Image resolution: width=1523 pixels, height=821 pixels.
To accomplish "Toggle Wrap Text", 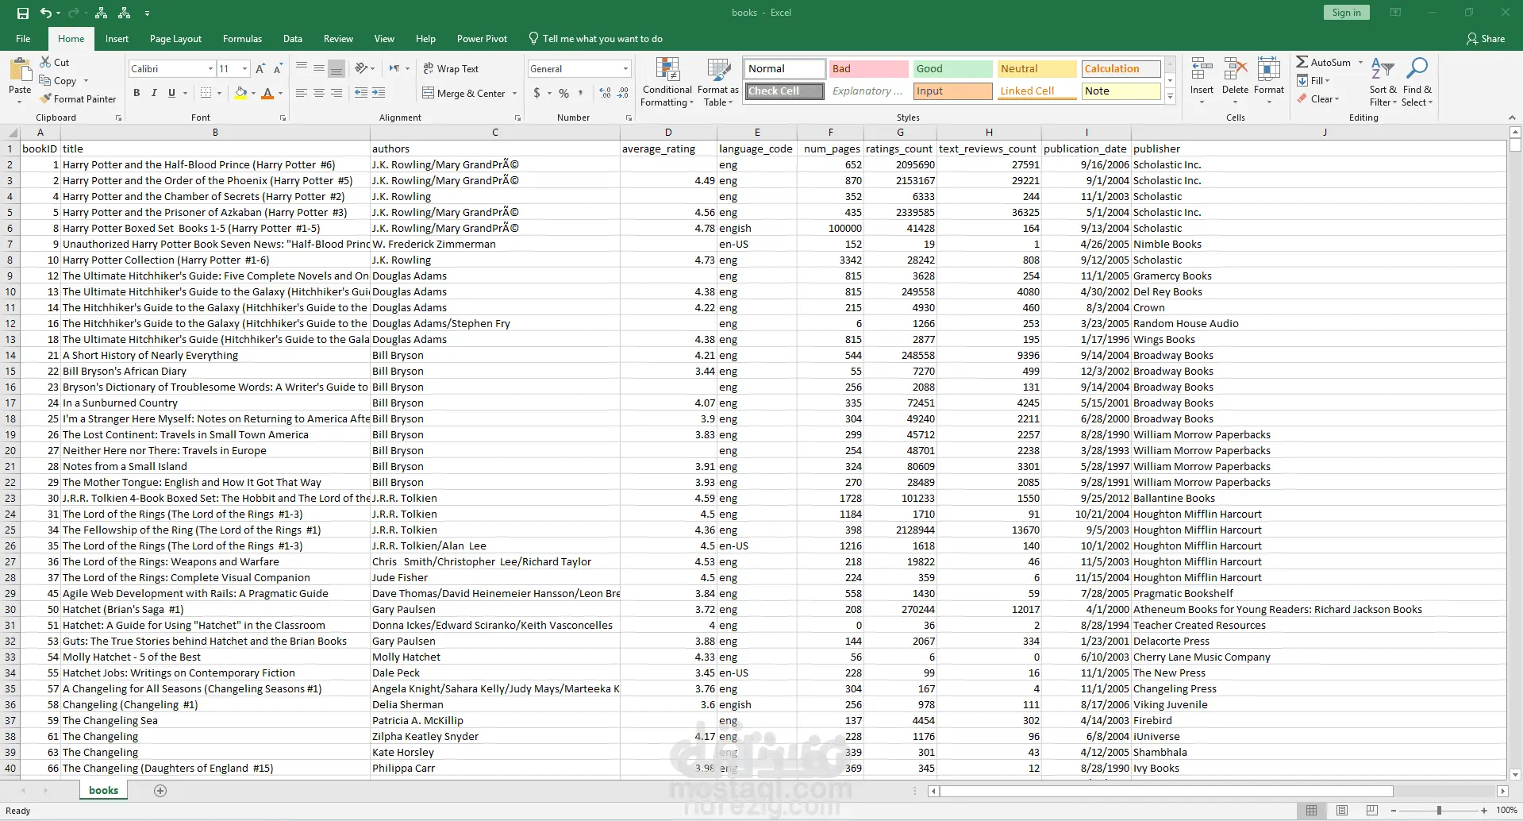I will tap(451, 69).
